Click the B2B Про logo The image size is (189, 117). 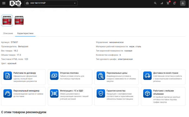(15, 3)
